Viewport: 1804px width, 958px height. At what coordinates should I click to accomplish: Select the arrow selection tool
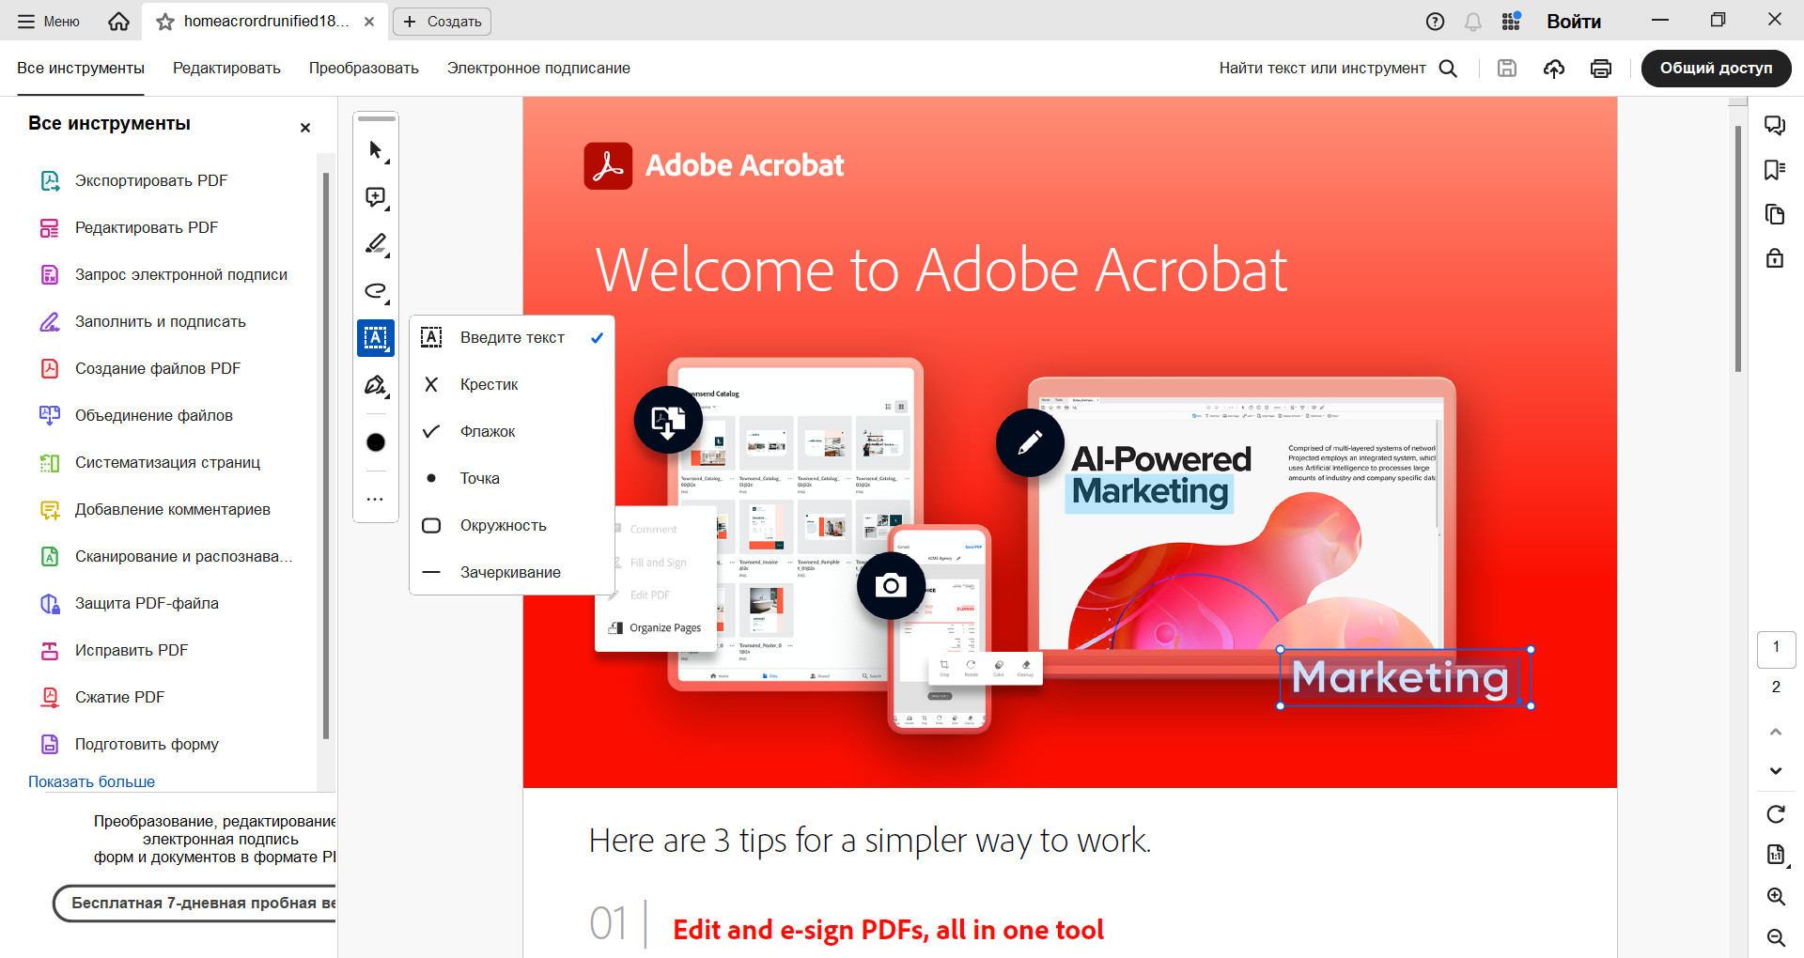pos(376,150)
